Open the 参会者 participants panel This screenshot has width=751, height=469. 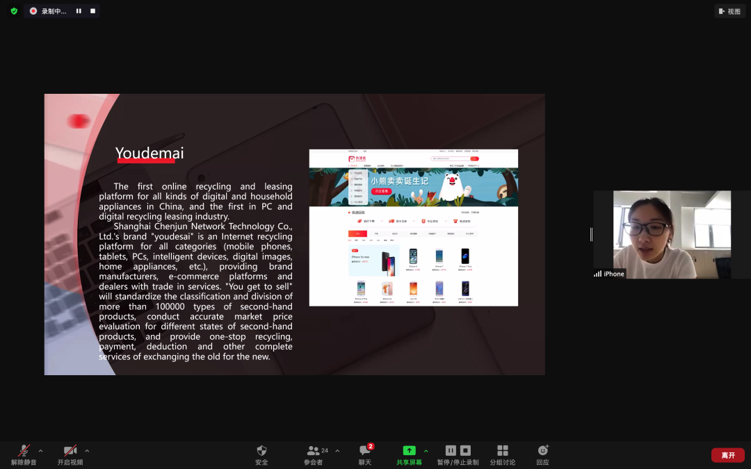313,454
